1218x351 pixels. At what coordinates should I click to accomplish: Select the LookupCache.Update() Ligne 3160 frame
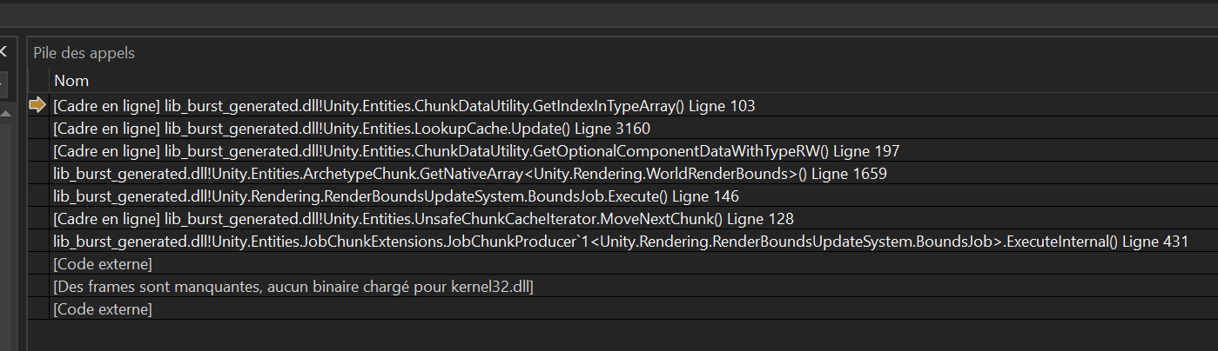point(351,129)
